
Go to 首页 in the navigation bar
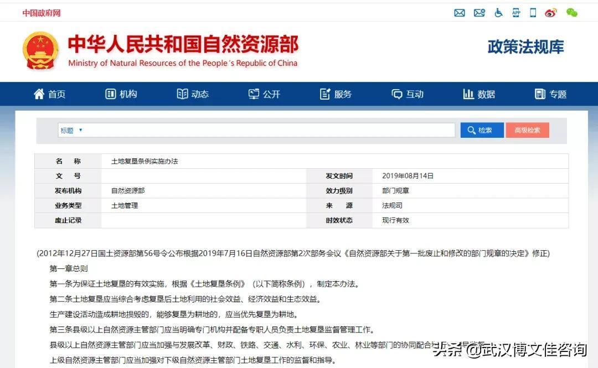(50, 94)
